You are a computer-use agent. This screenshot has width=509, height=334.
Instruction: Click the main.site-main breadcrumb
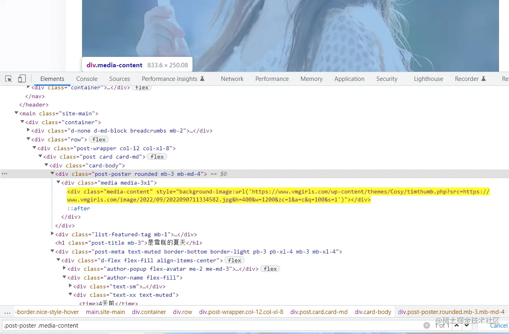point(105,312)
